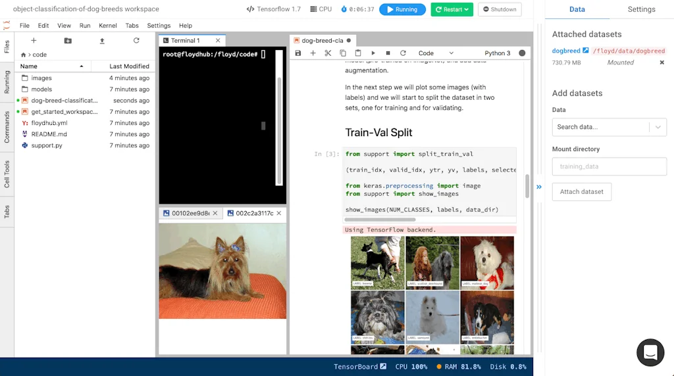Open the Code cell type dropdown
The height and width of the screenshot is (376, 674).
click(x=436, y=53)
